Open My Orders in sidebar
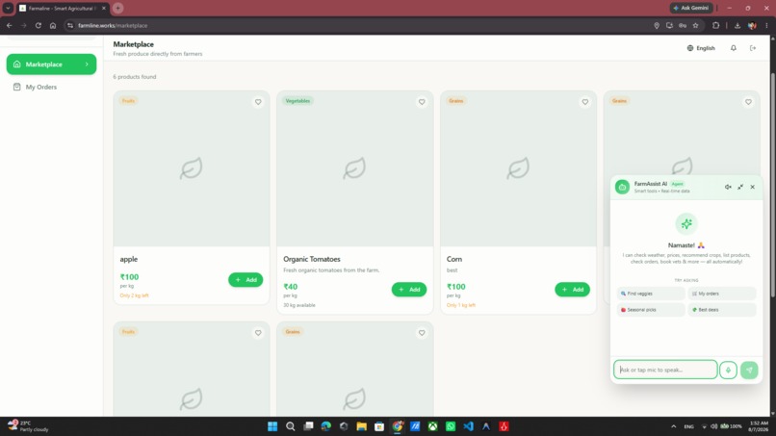The width and height of the screenshot is (776, 436). (51, 87)
